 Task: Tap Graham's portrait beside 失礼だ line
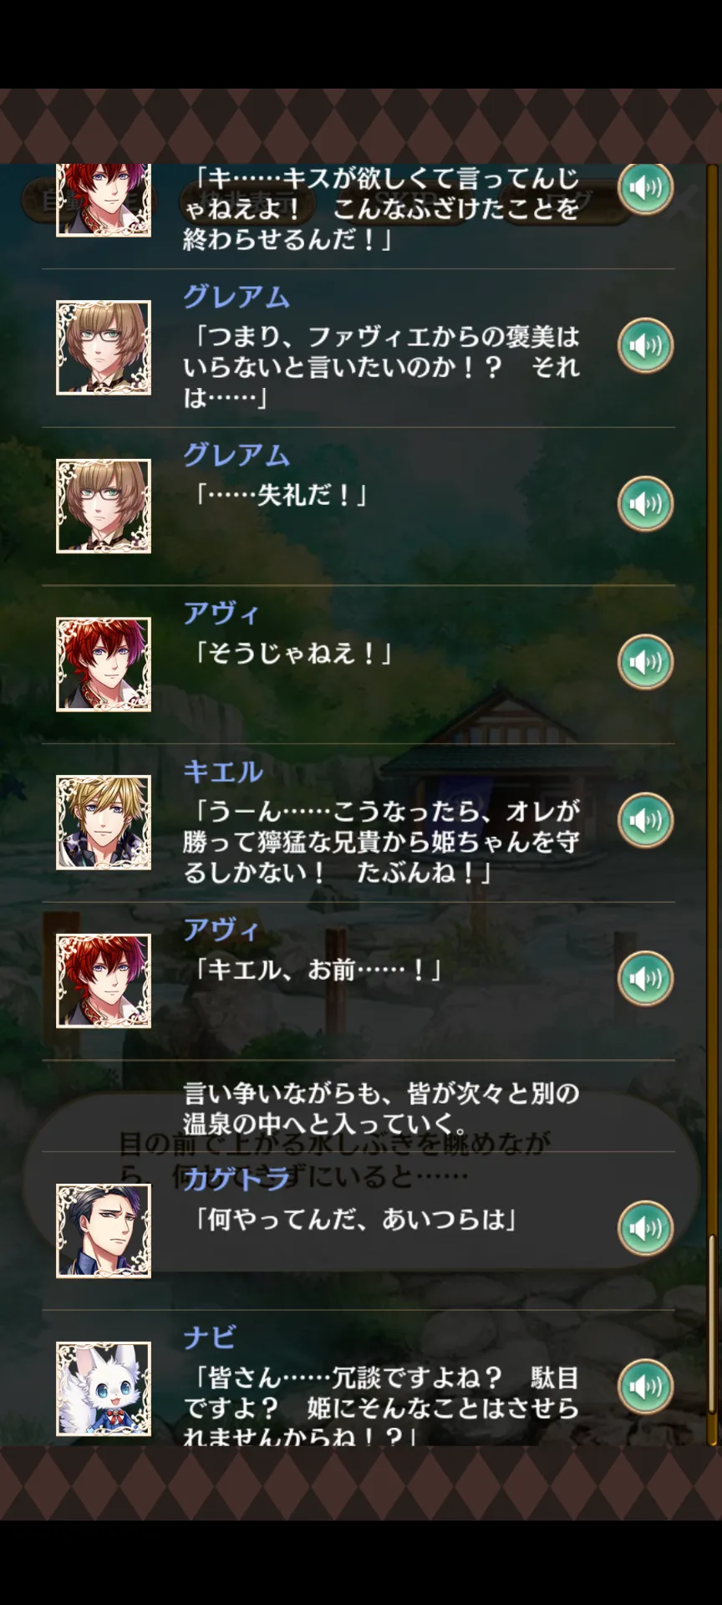(x=104, y=506)
